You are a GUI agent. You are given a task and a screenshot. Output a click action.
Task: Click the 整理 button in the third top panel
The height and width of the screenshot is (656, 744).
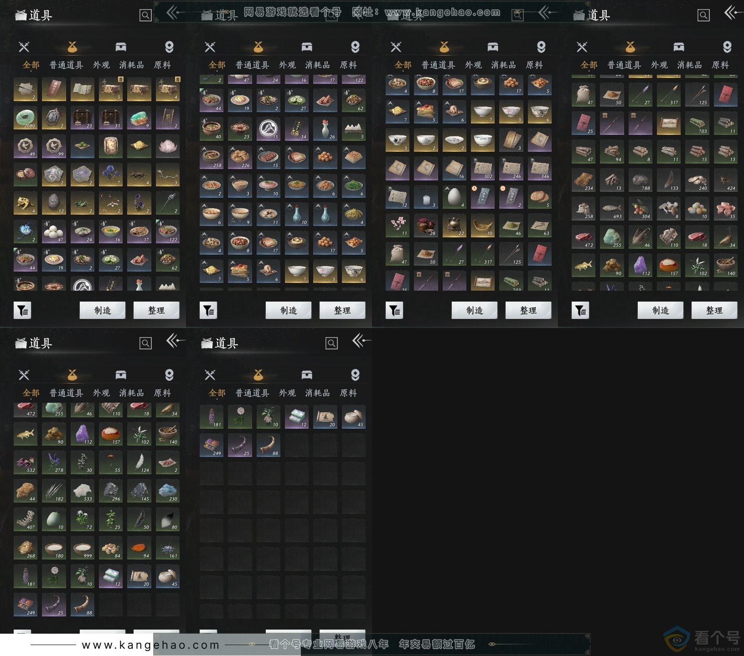(528, 310)
